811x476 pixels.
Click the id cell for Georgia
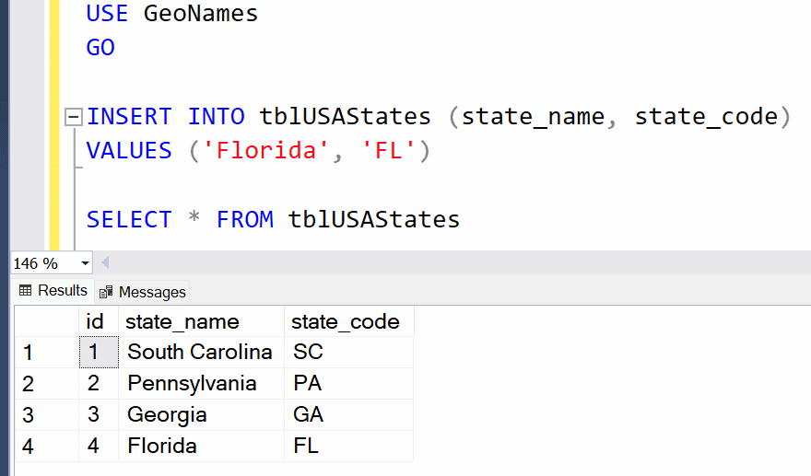pos(99,415)
